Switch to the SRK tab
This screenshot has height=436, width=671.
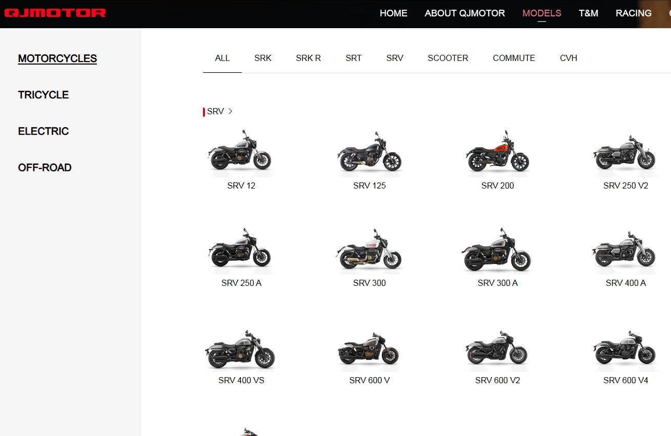(263, 58)
